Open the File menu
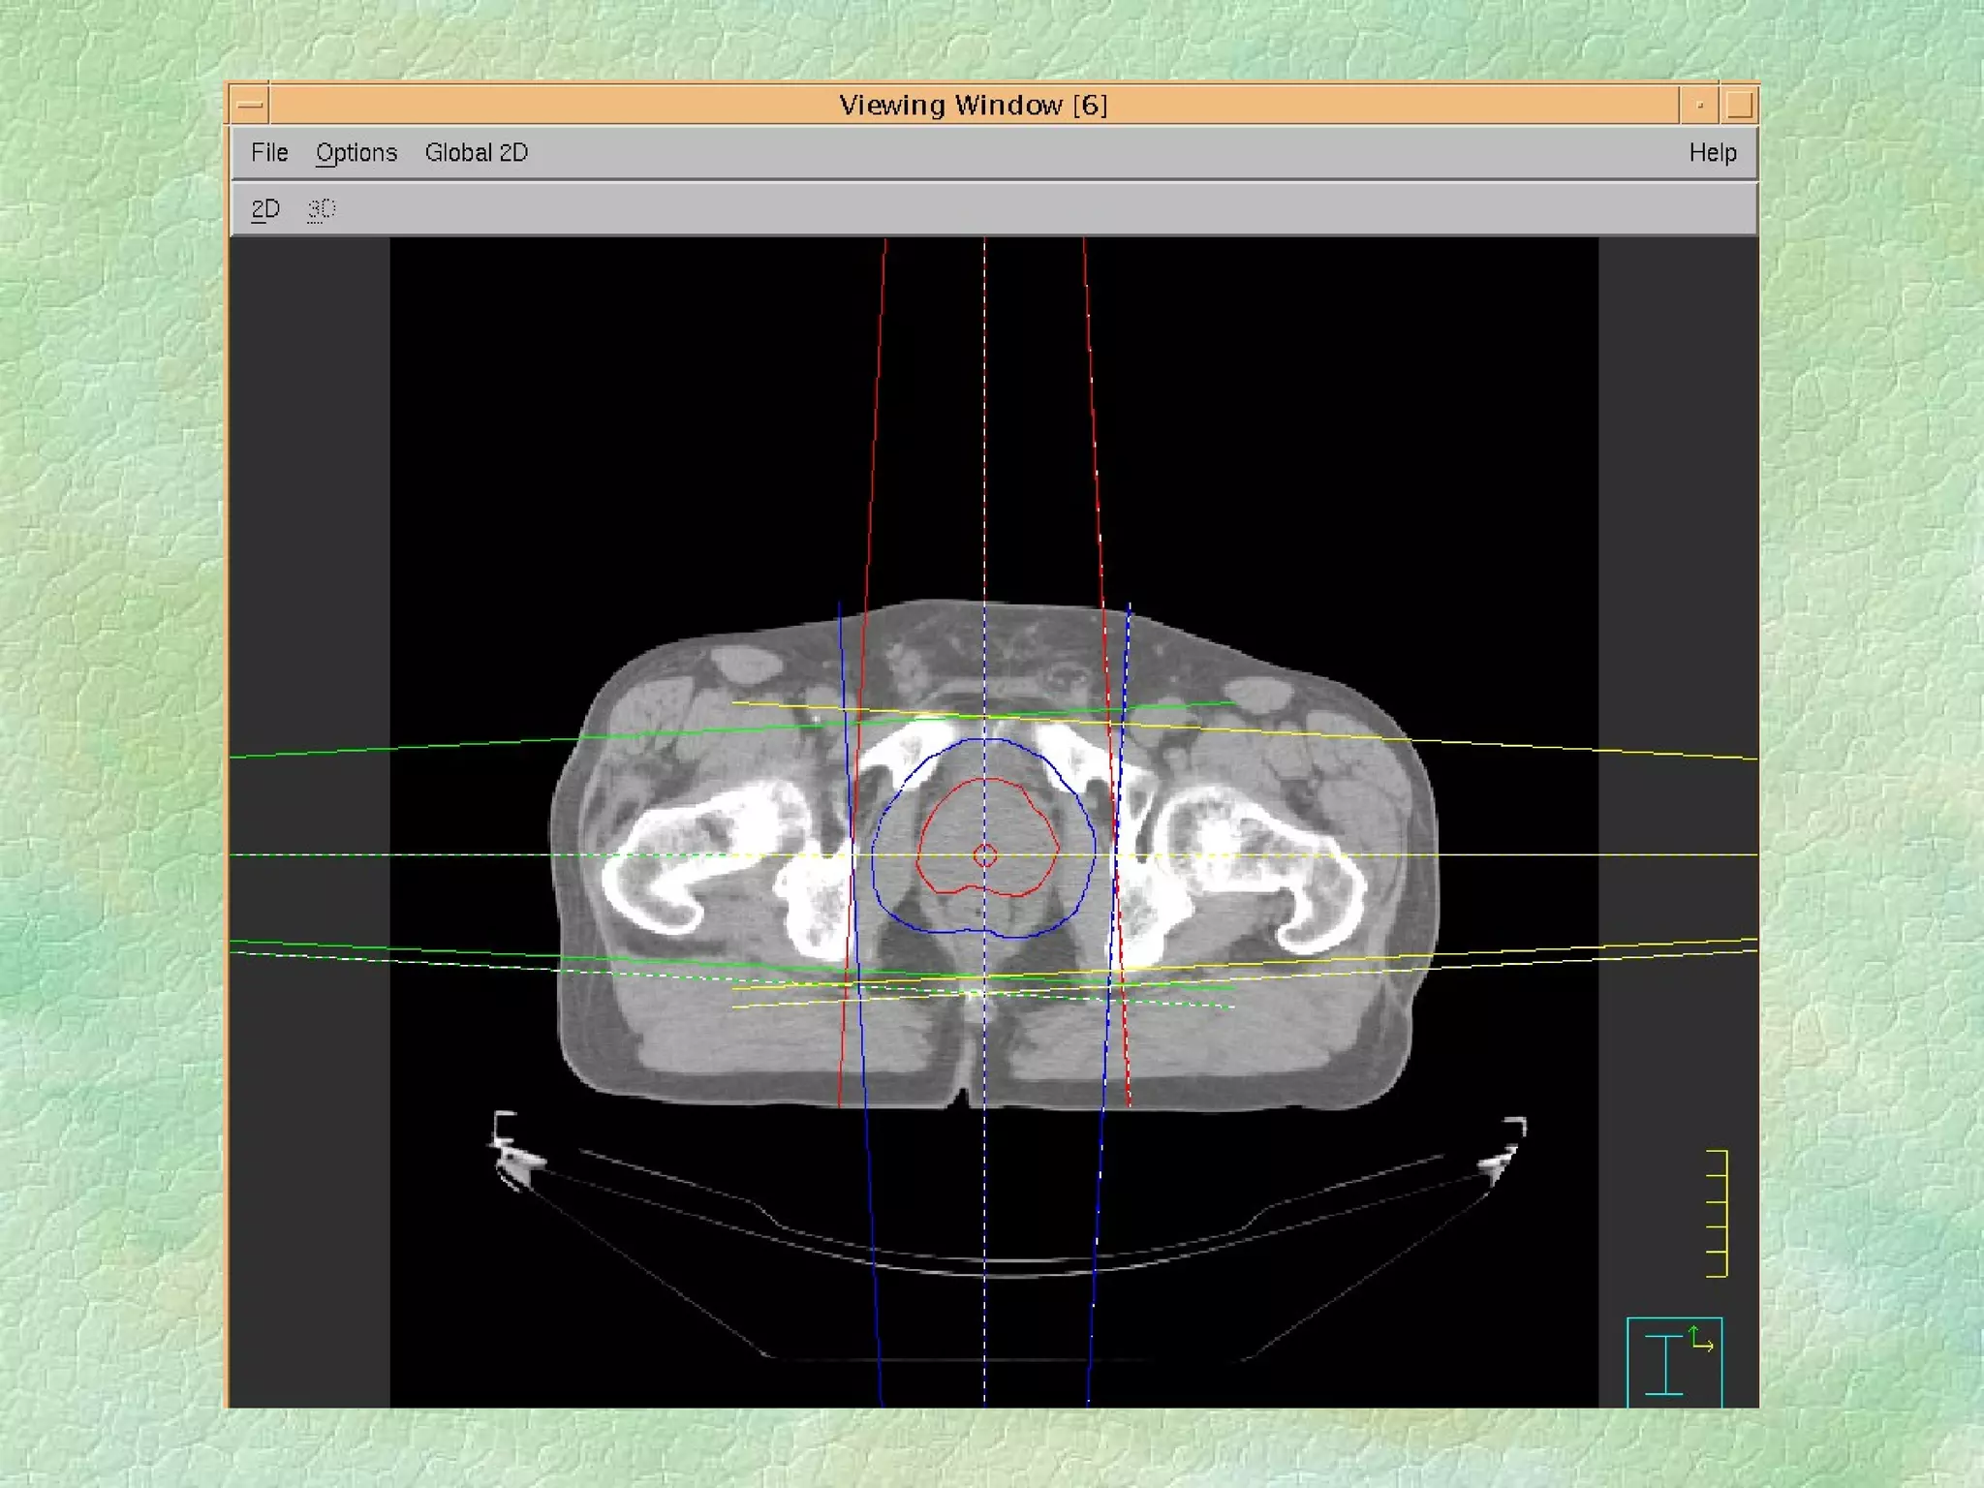This screenshot has height=1488, width=1984. click(x=268, y=153)
